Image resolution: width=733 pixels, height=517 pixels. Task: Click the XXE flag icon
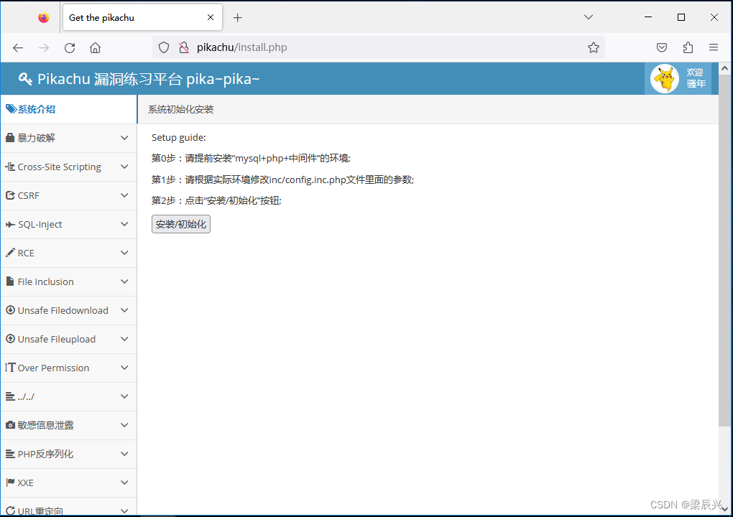tap(10, 483)
